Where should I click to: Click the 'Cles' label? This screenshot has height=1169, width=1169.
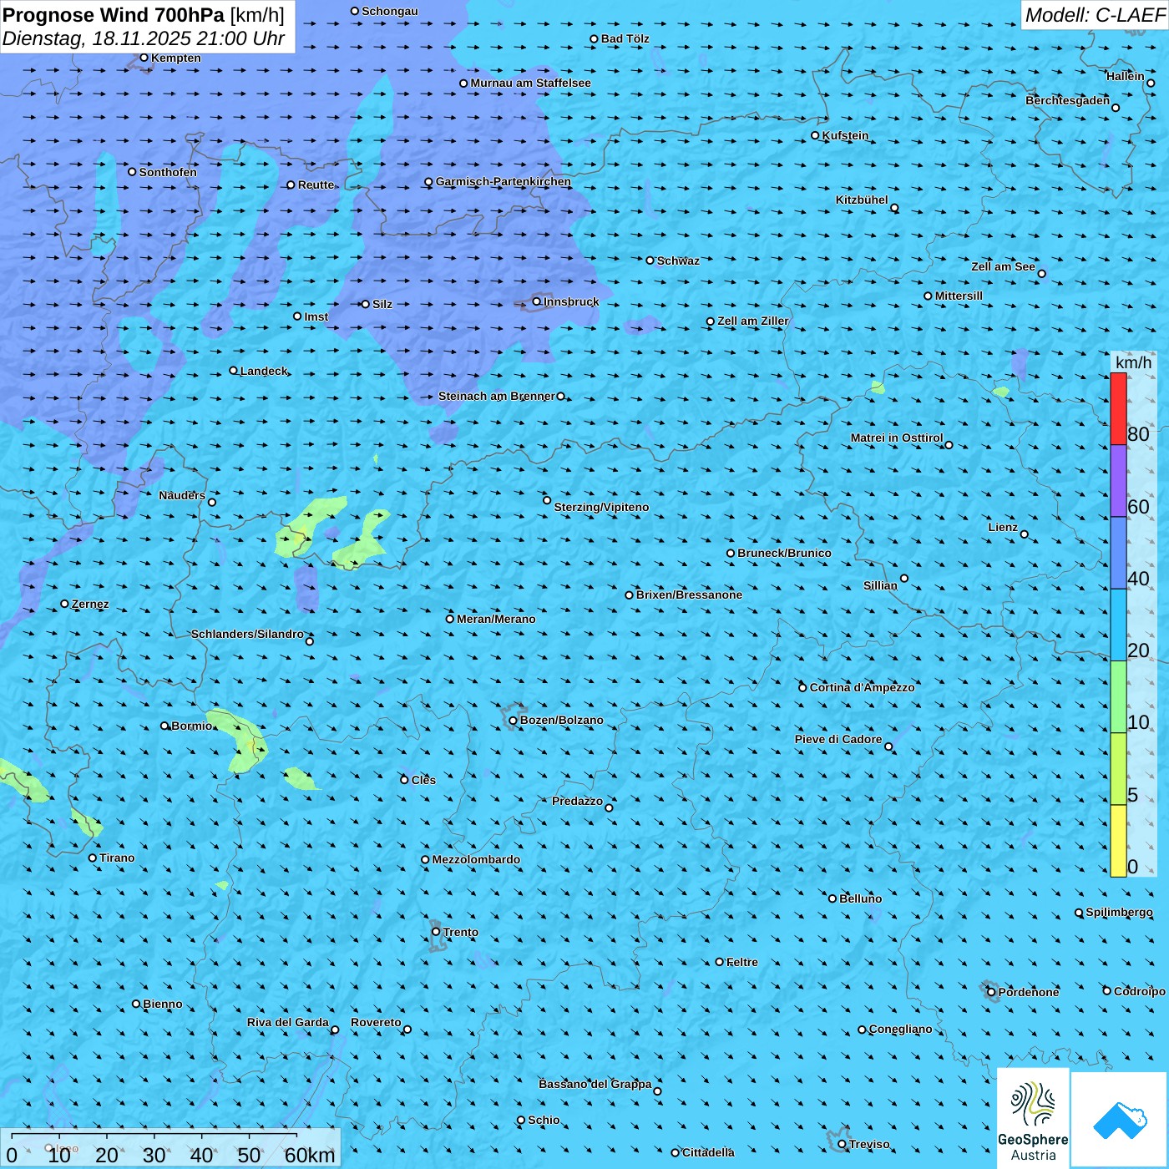tap(423, 780)
